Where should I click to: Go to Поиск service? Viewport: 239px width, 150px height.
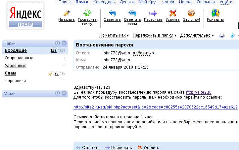coord(65,2)
